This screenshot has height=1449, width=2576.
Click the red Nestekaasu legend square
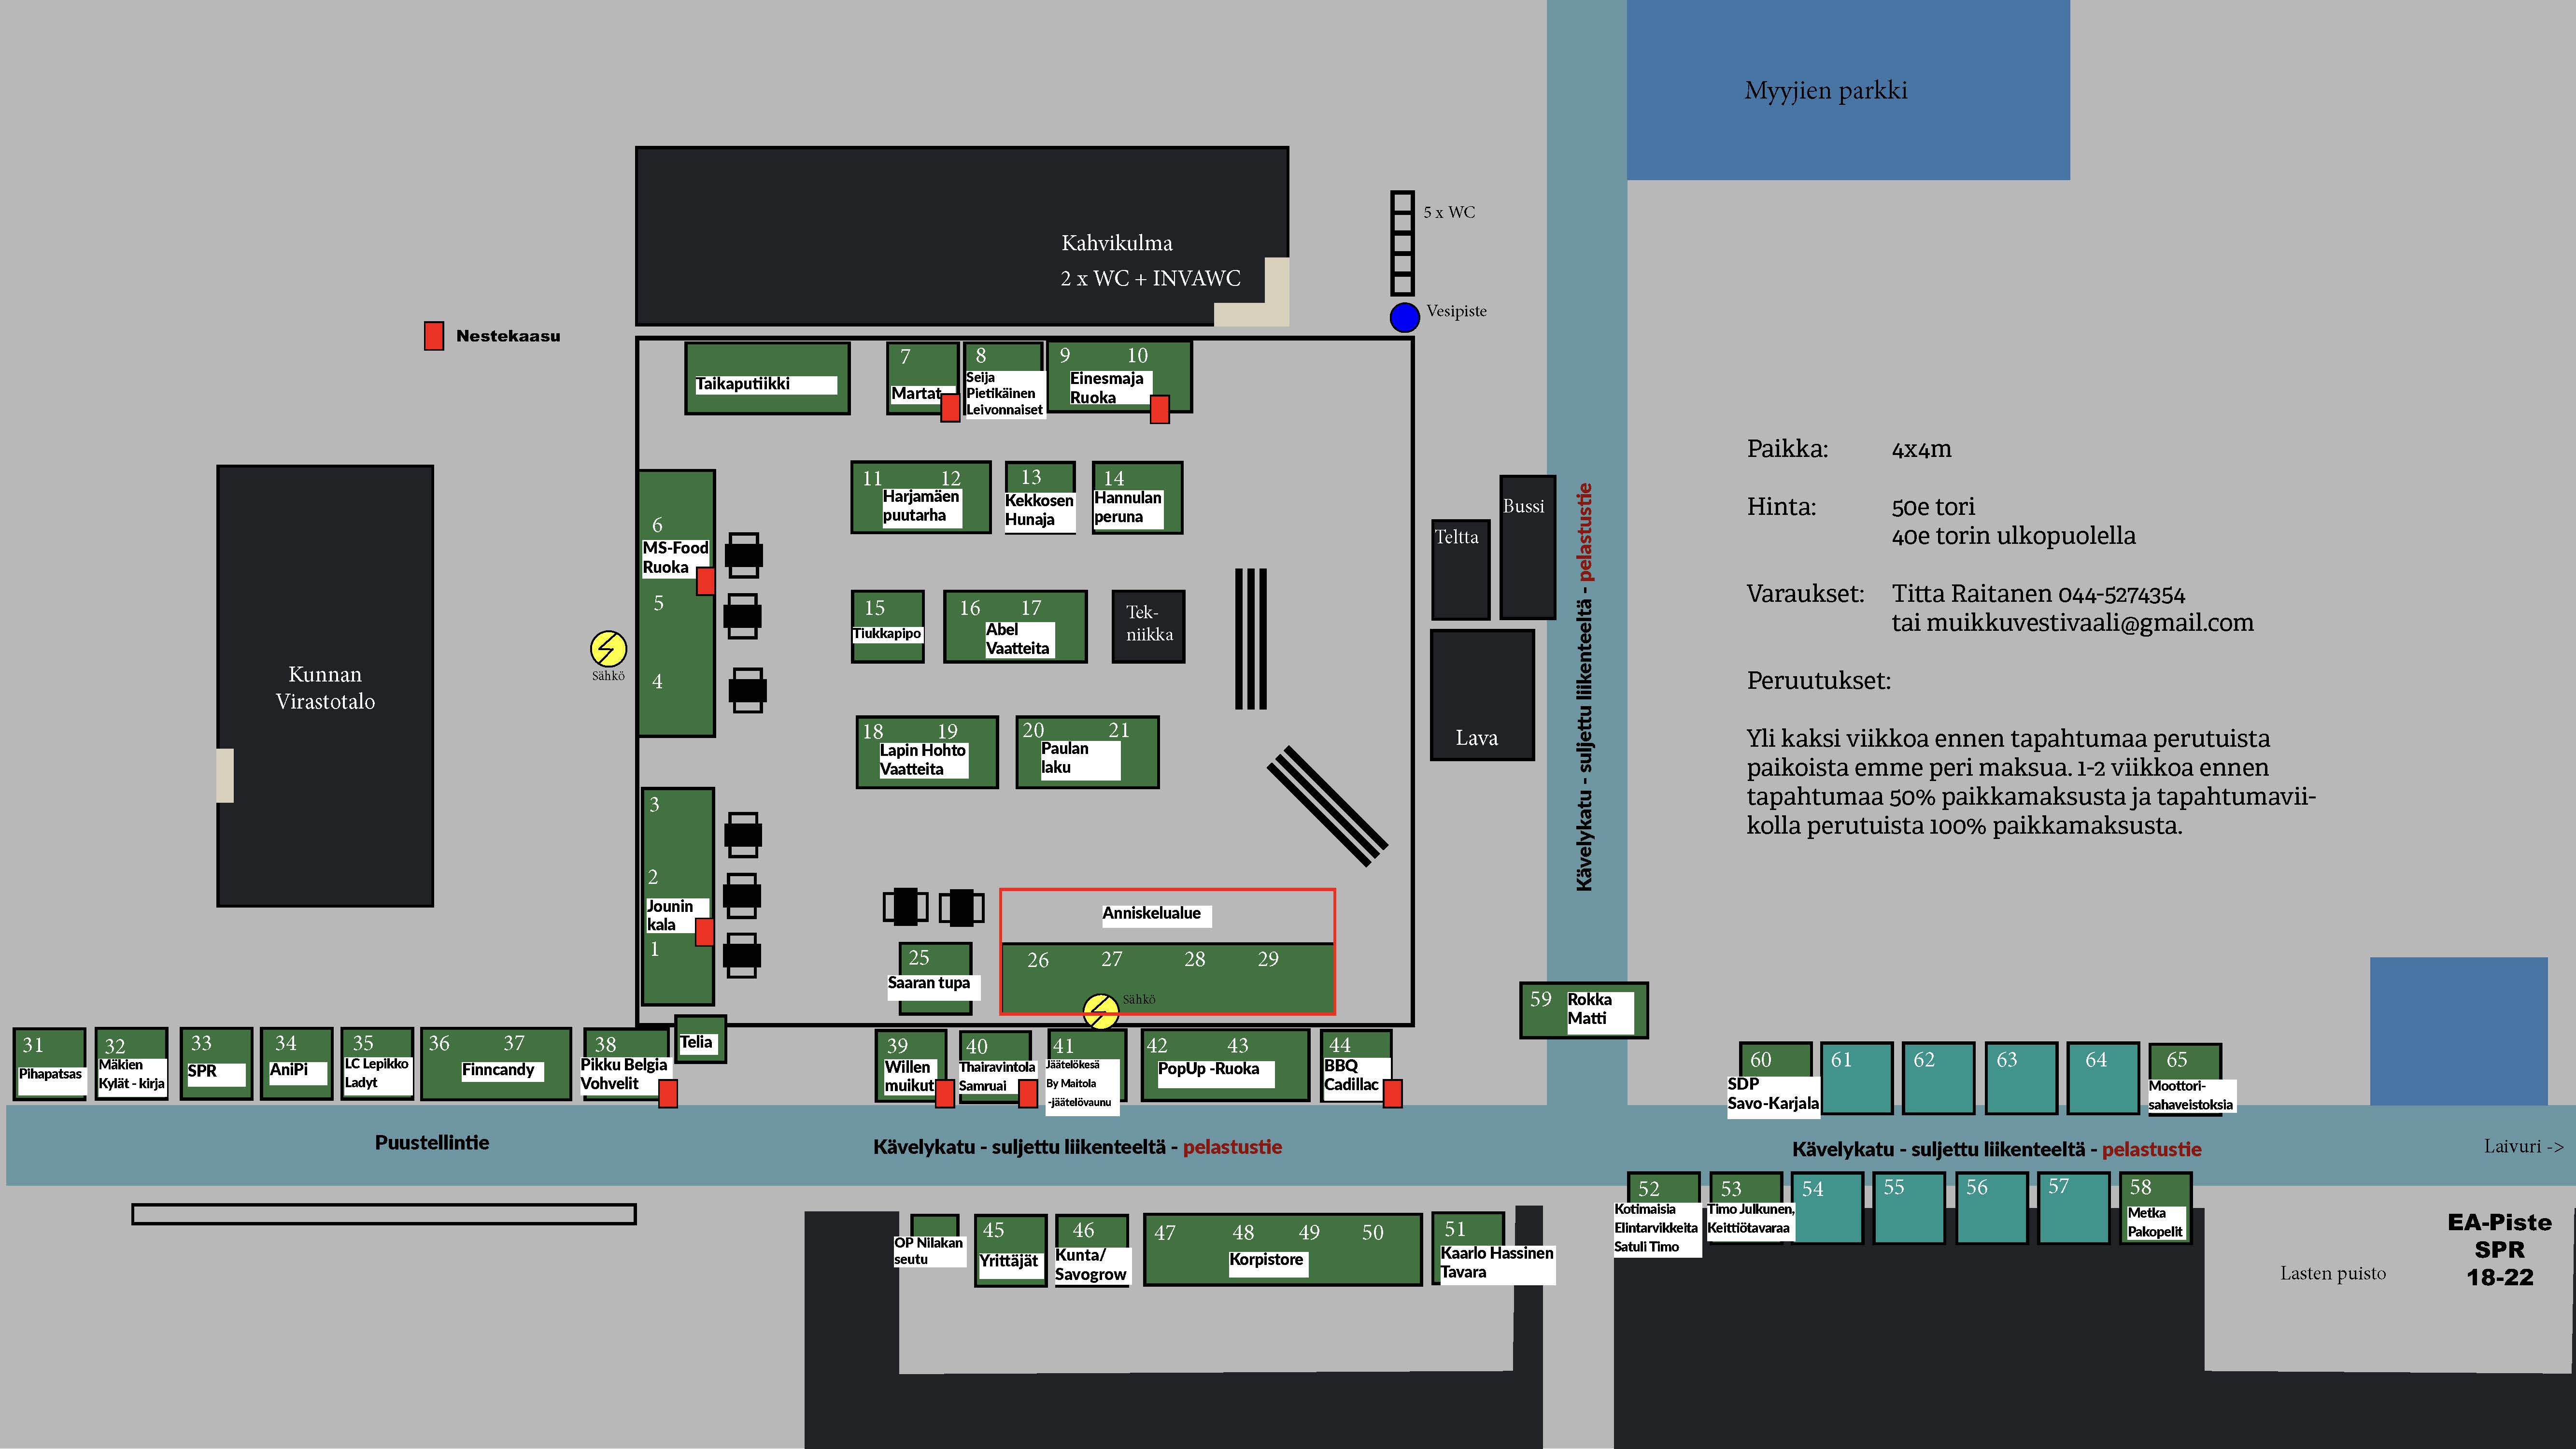(434, 336)
